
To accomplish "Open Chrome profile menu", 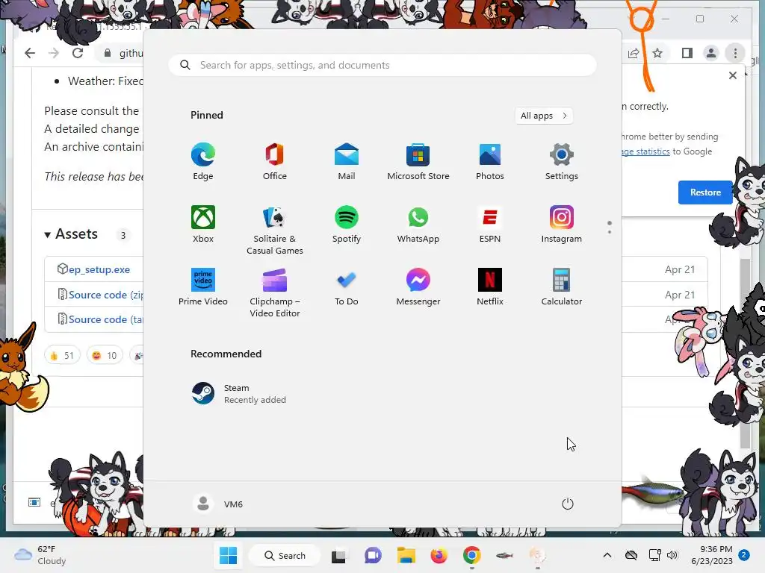I will point(711,53).
